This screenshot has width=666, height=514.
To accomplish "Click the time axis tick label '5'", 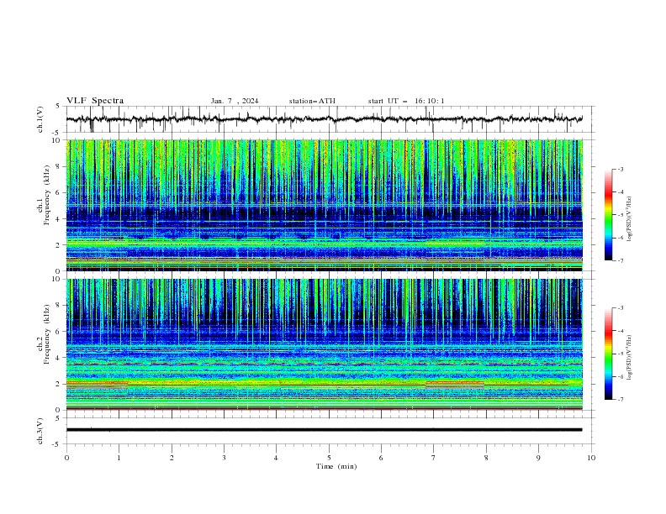I will point(329,458).
